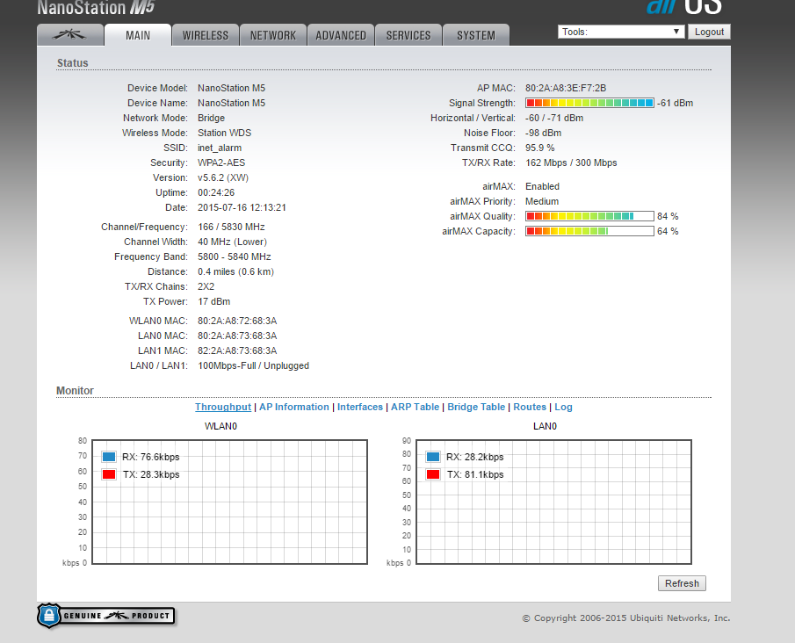Screen dimensions: 795x643
Task: Click the LAN0 MAC value 80:2A:A8:73:68:3A
Action: pos(237,336)
